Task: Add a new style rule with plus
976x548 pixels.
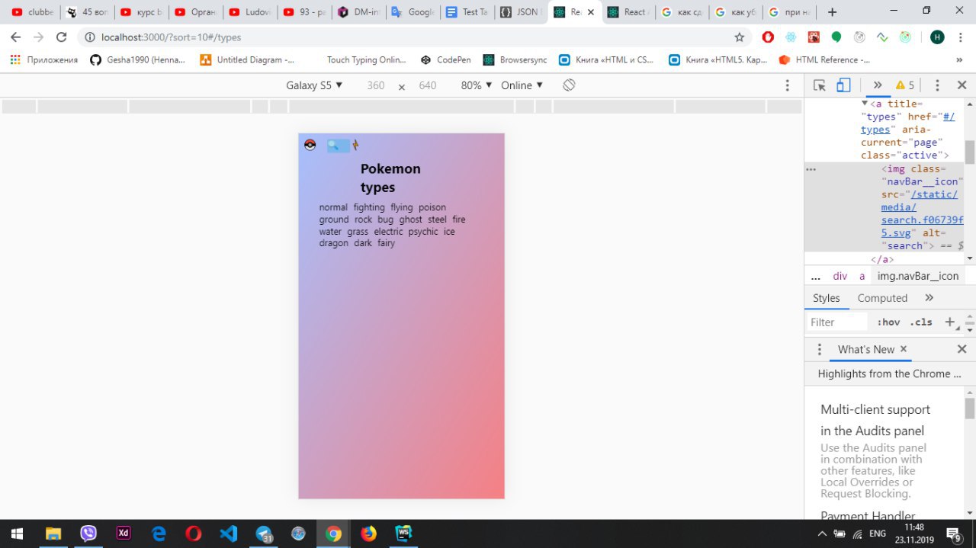Action: 950,322
